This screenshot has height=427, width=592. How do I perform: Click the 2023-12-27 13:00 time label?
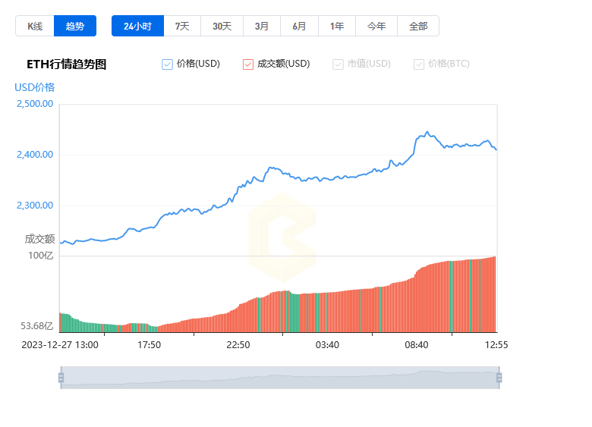click(60, 345)
